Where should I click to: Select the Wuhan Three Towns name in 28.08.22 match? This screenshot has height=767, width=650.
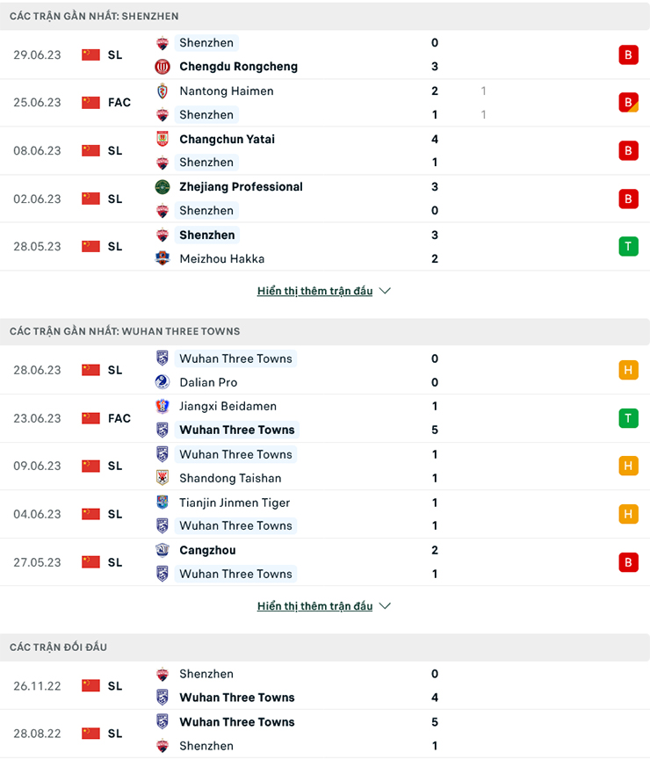237,722
